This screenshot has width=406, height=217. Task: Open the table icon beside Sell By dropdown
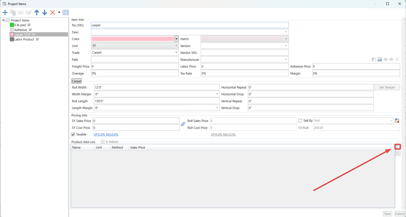tap(397, 121)
